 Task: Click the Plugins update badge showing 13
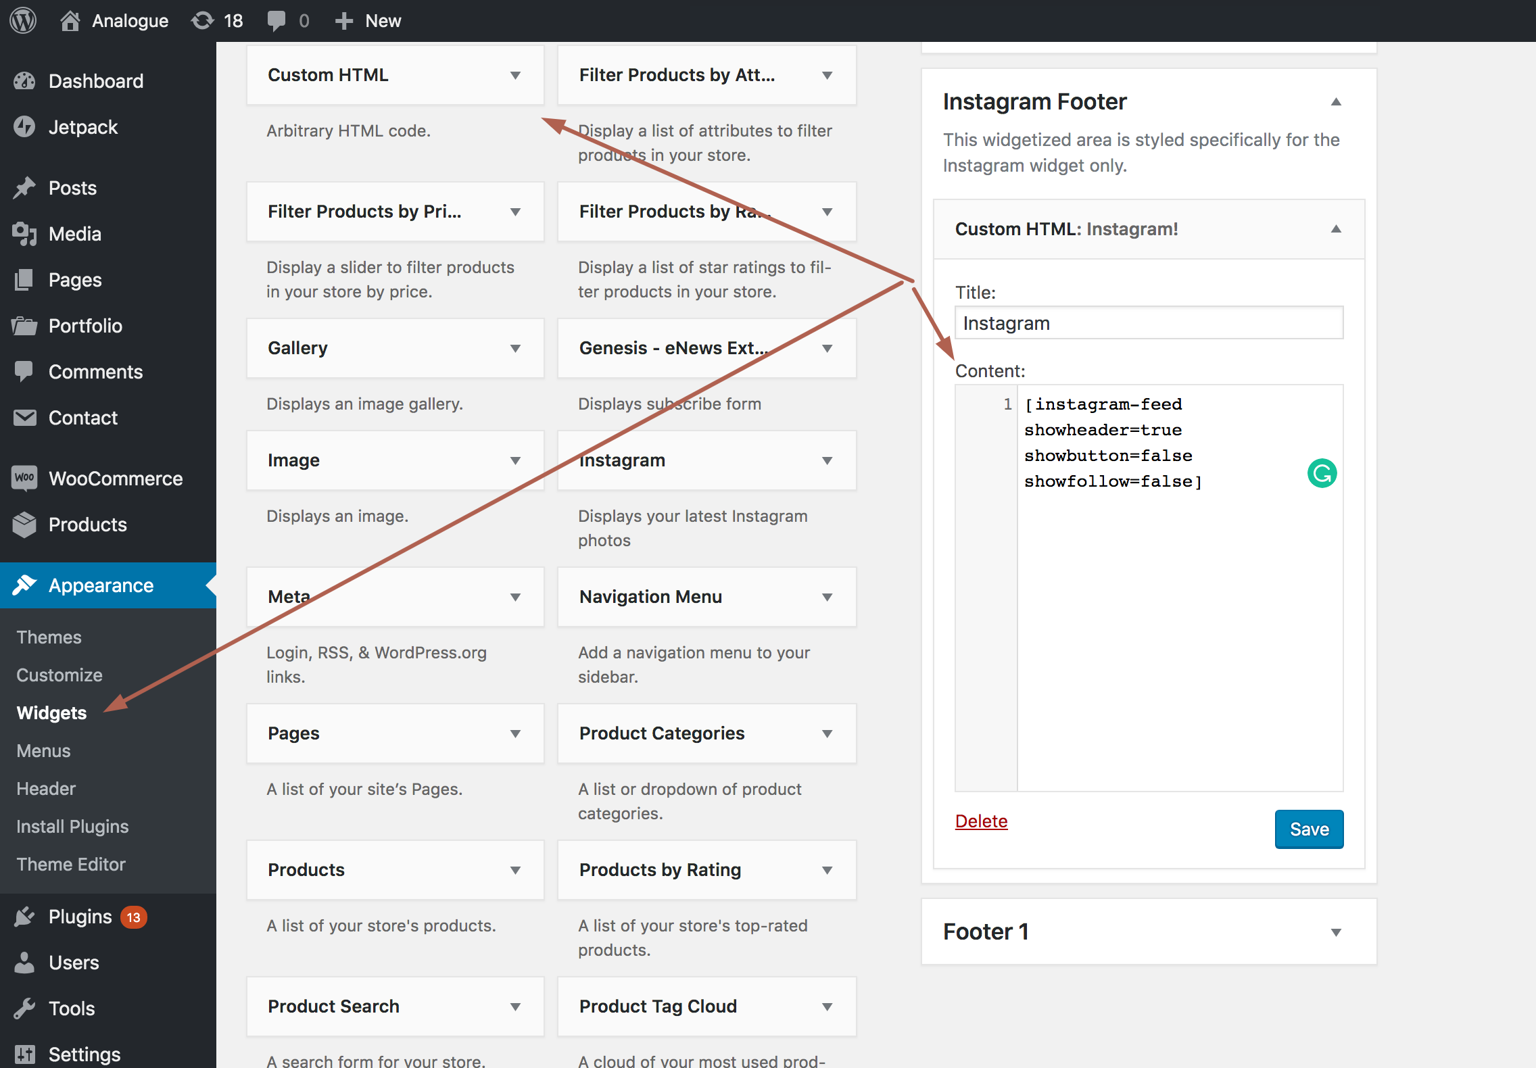(x=134, y=917)
